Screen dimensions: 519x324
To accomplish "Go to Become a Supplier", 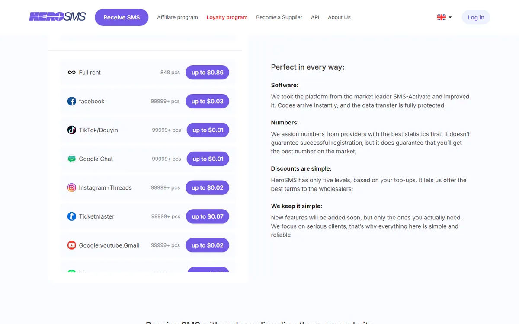I will click(279, 17).
